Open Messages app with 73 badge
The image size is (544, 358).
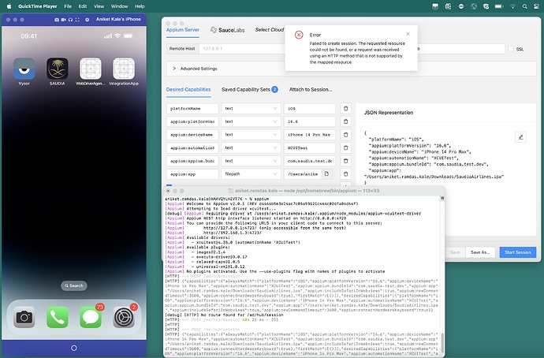(x=91, y=317)
